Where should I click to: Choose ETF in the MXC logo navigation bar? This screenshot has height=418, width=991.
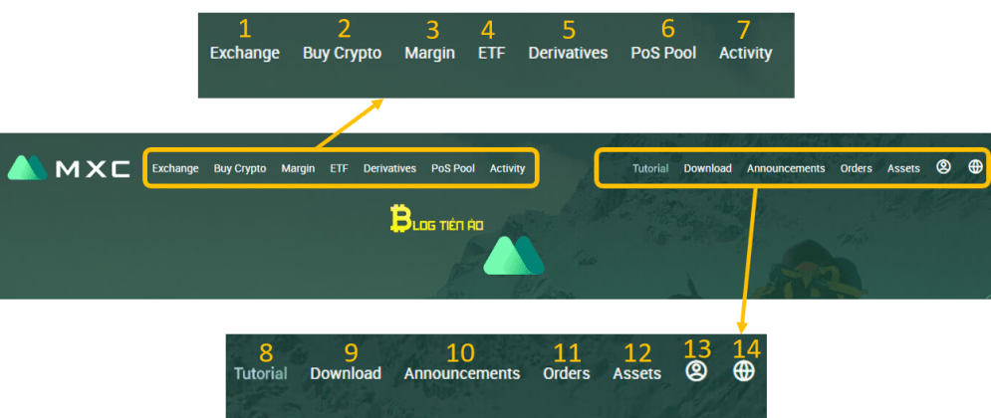pyautogui.click(x=339, y=168)
